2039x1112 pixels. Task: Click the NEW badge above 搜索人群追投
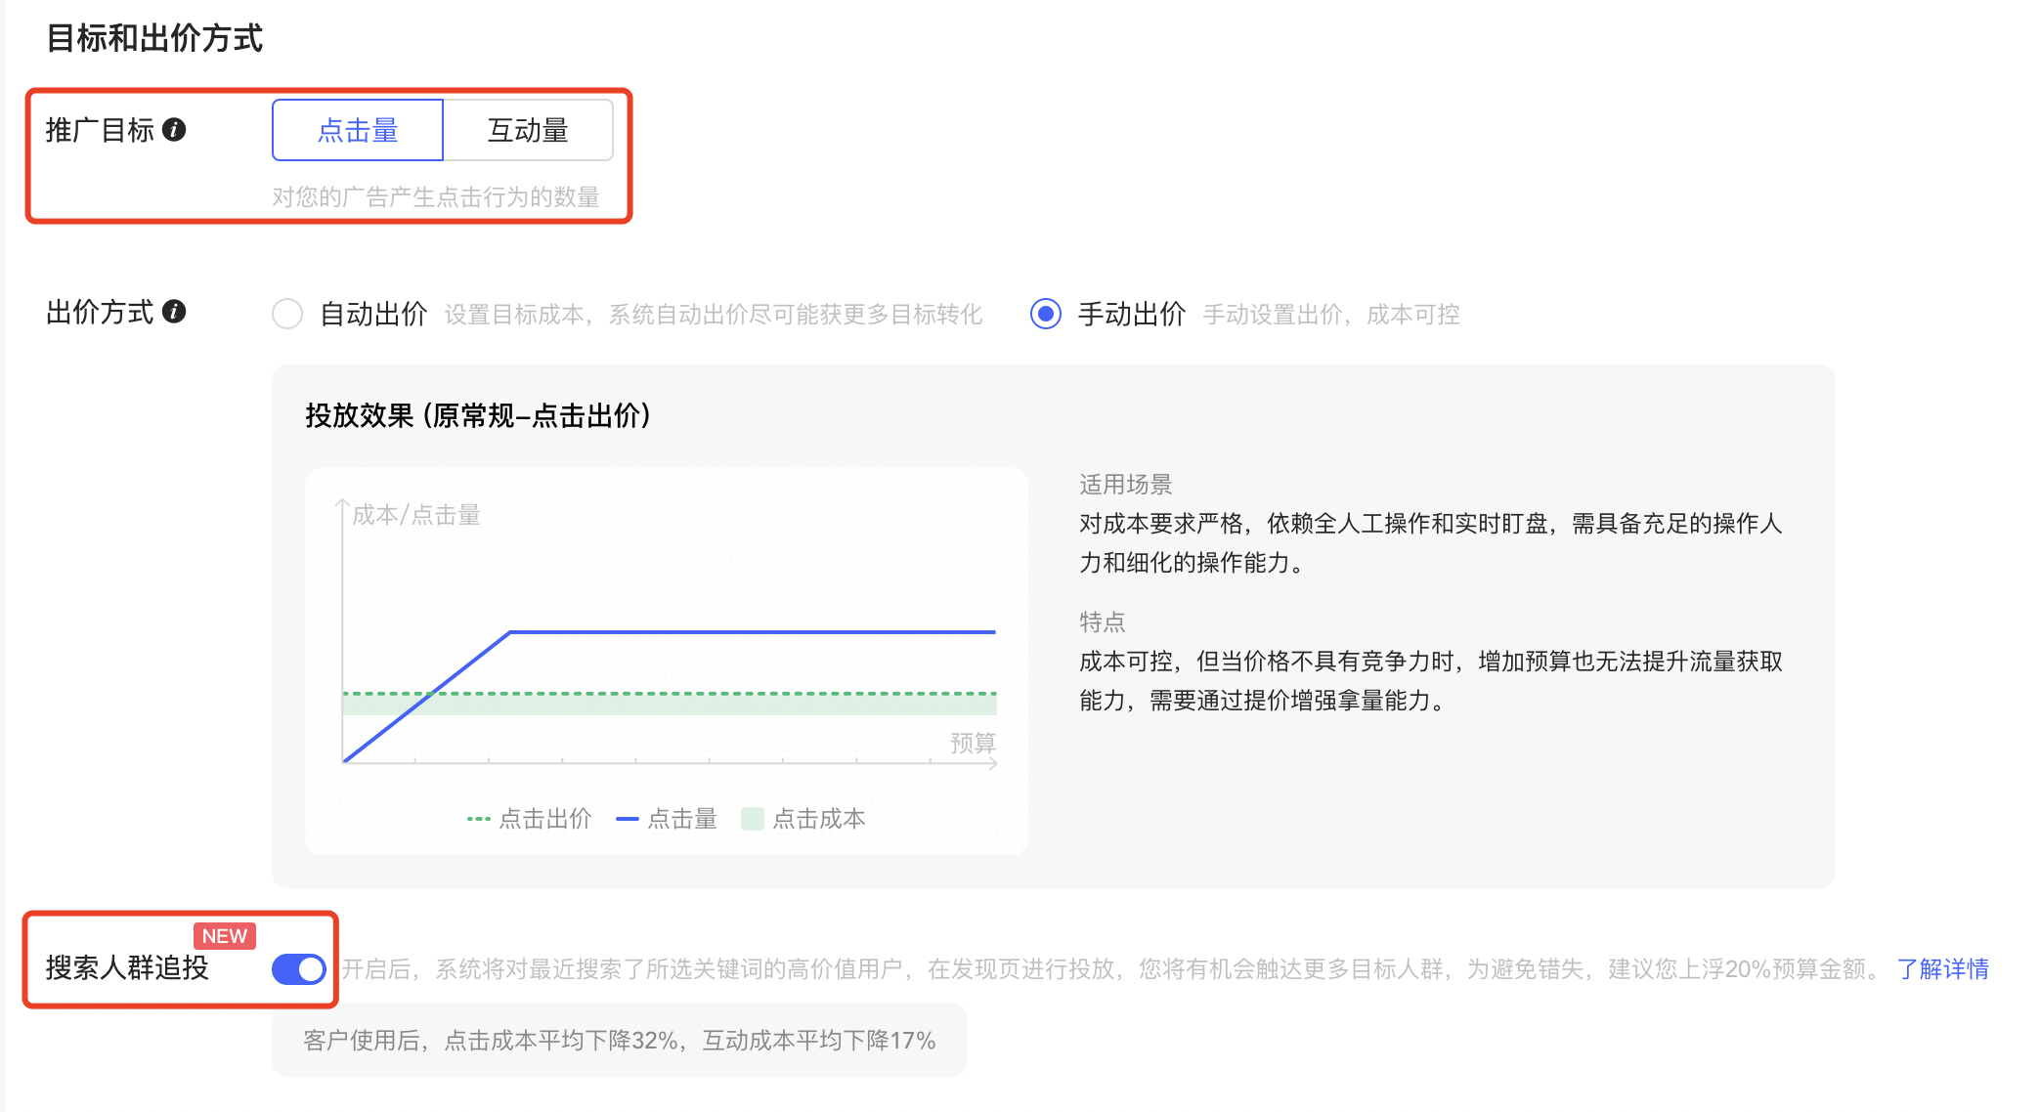[x=224, y=936]
